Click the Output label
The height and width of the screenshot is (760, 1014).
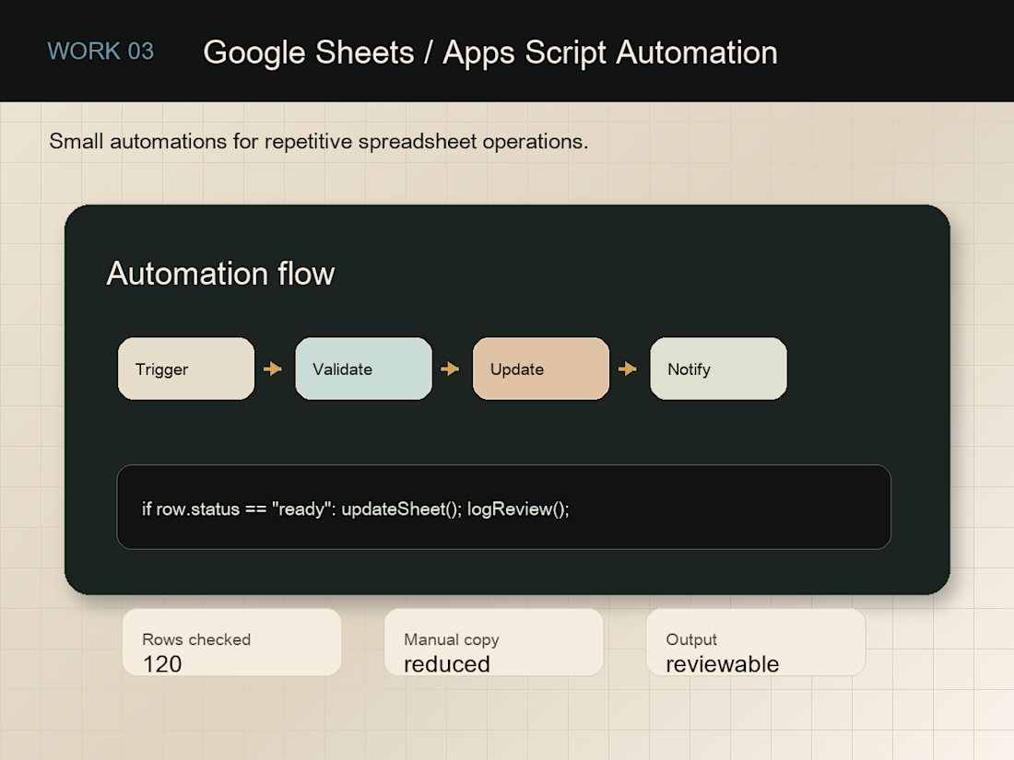(x=691, y=639)
